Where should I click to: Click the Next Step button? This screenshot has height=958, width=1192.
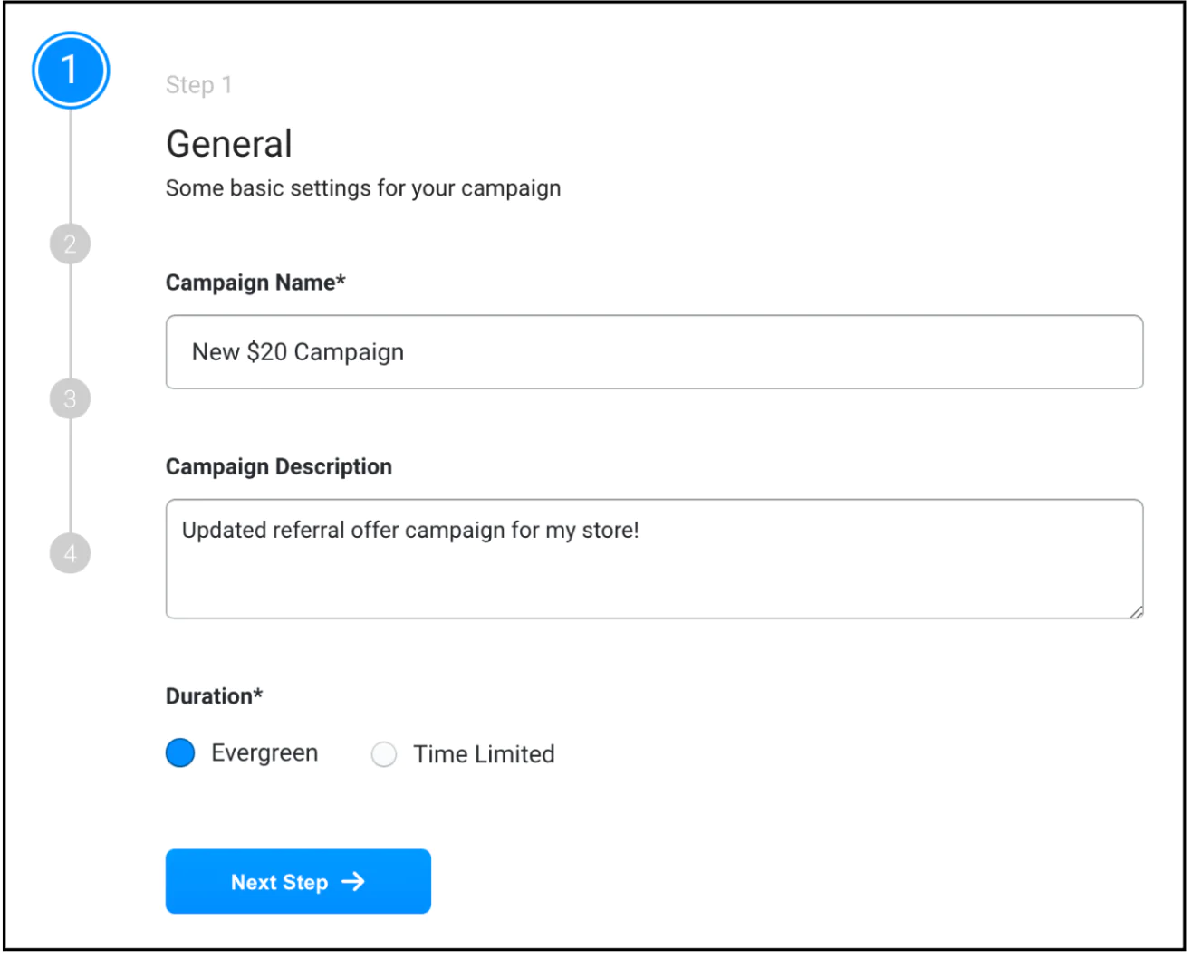298,881
